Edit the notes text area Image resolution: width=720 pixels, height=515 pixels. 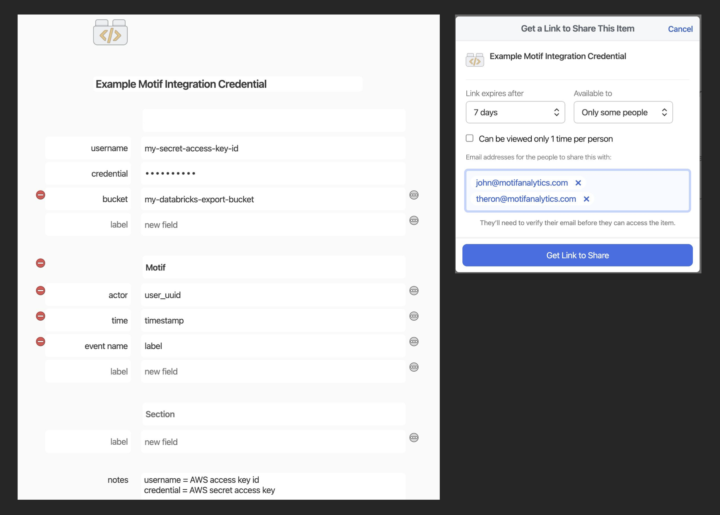[x=273, y=486]
